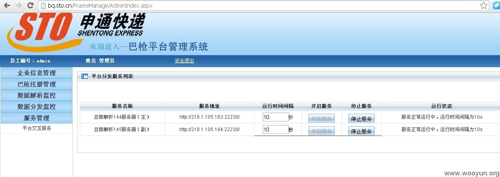Image resolution: width=500 pixels, height=177 pixels.
Task: Click 总部解析144服务器（主）name cell
Action: click(122, 117)
